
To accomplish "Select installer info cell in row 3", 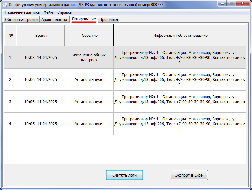I will point(180,102).
